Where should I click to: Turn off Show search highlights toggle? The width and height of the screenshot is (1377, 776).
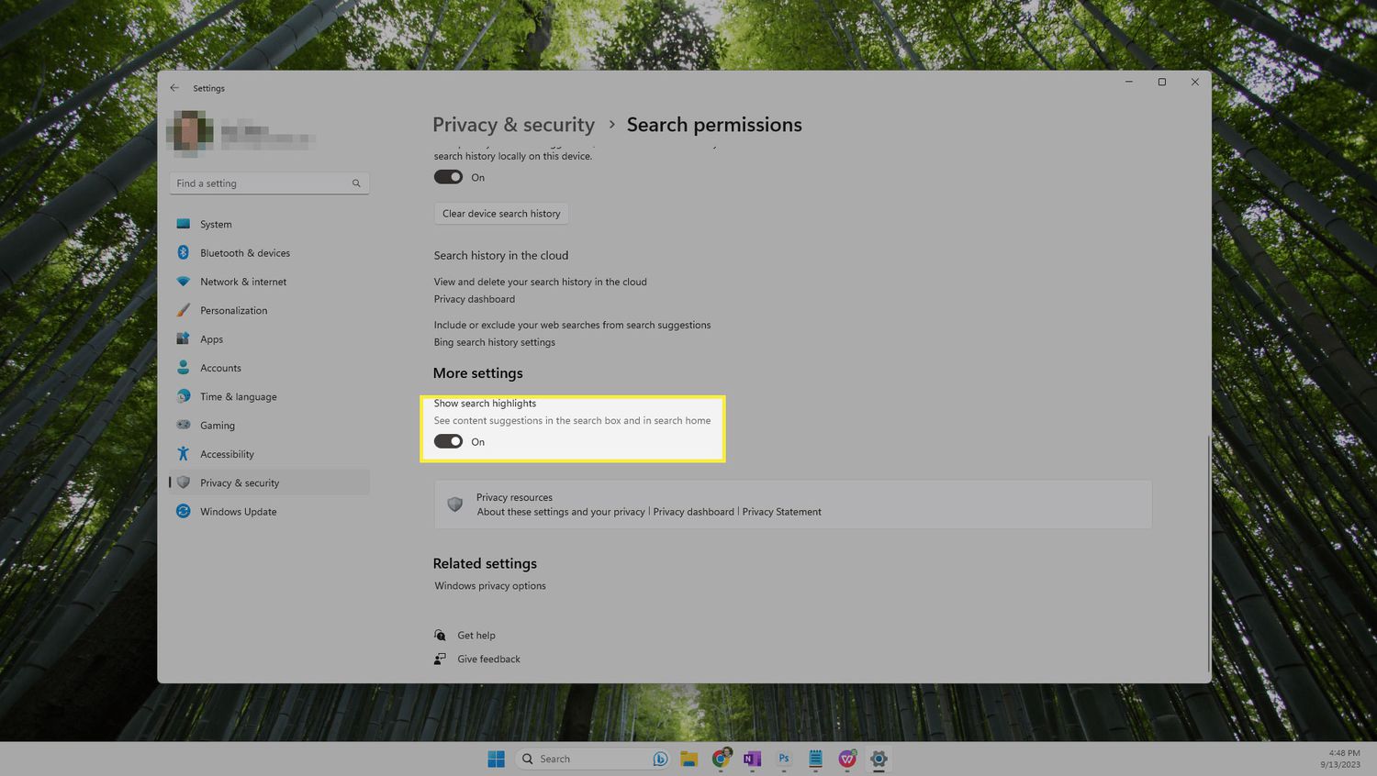coord(448,441)
